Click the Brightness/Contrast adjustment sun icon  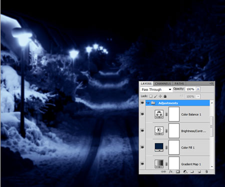159,131
